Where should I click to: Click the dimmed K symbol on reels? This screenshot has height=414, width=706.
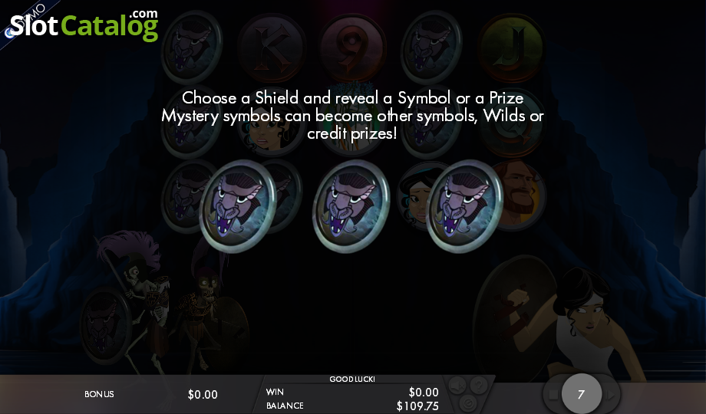click(x=272, y=48)
